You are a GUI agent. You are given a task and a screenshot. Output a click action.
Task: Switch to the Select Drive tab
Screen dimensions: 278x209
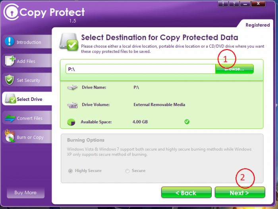(26, 99)
